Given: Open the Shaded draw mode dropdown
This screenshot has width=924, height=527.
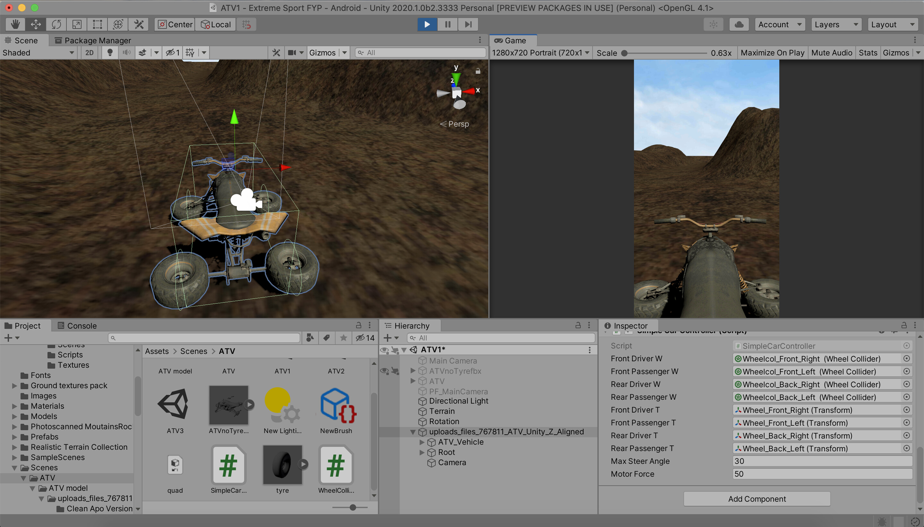Looking at the screenshot, I should (x=38, y=53).
